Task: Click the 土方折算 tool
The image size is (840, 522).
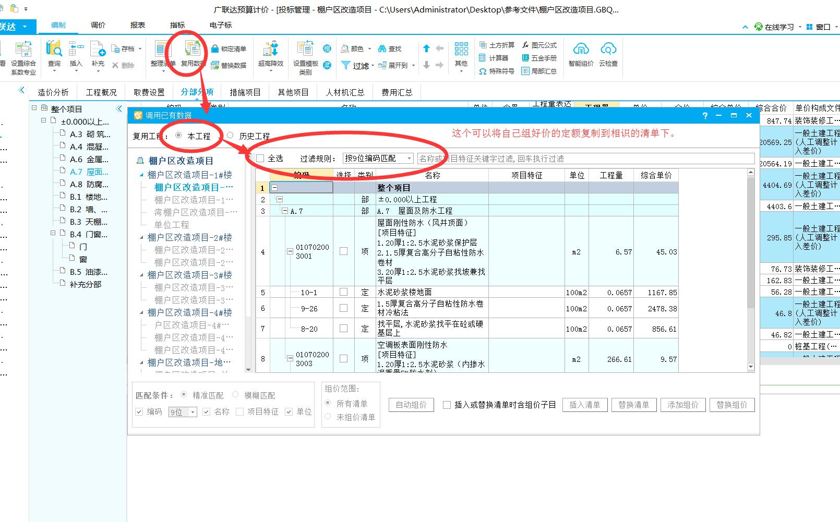Action: [497, 45]
